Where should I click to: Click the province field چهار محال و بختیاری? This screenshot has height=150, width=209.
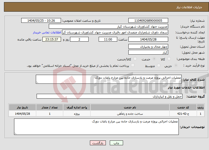pyautogui.click(x=148, y=46)
